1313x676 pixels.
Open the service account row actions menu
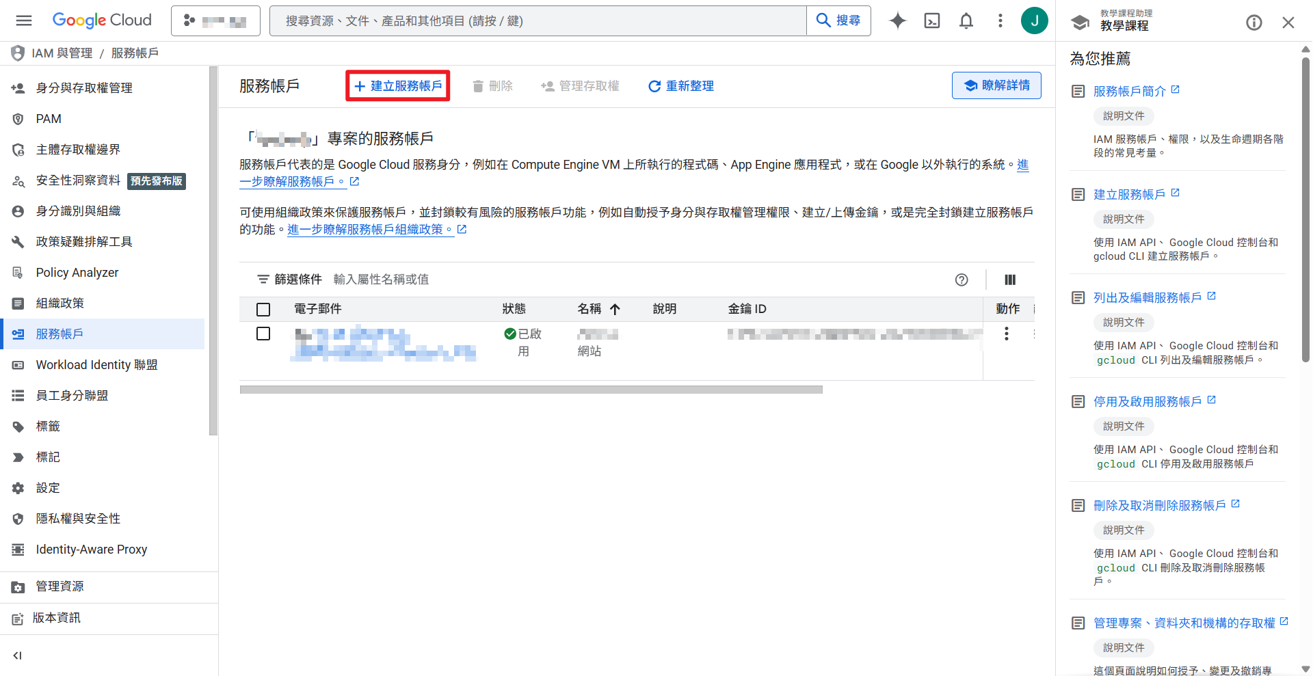[x=1006, y=334]
